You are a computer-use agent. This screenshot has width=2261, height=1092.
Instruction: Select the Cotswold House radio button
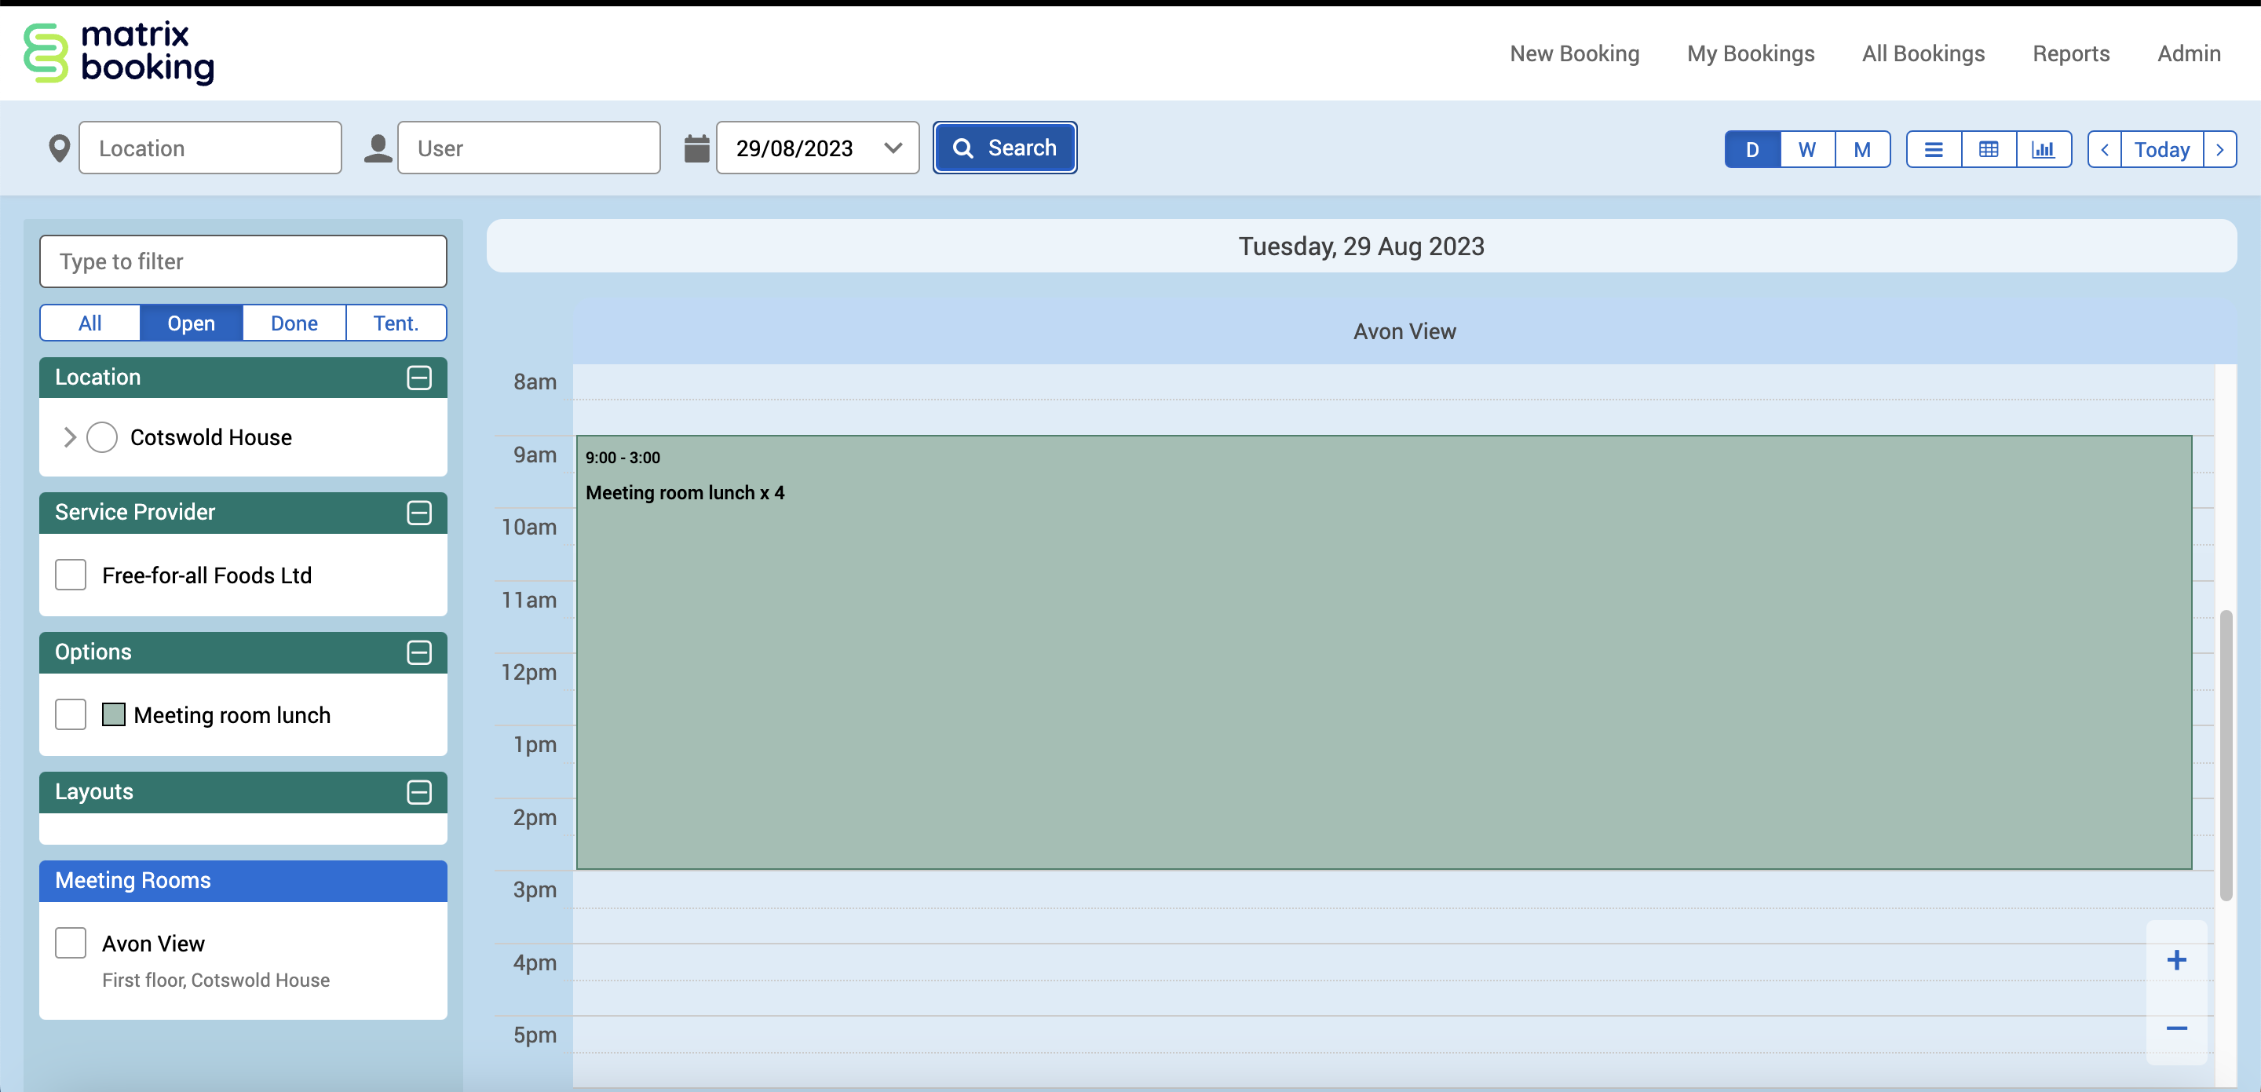102,437
